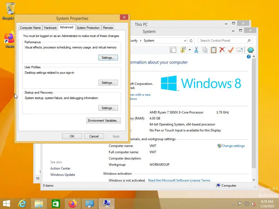Click the 0 items status text
Screen dimensions: 279x209
(x=48, y=186)
